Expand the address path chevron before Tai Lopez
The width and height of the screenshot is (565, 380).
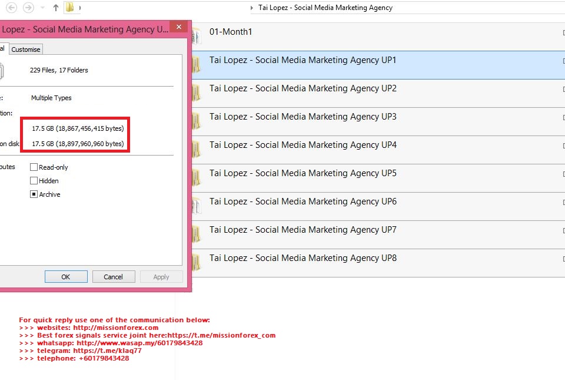pos(252,8)
